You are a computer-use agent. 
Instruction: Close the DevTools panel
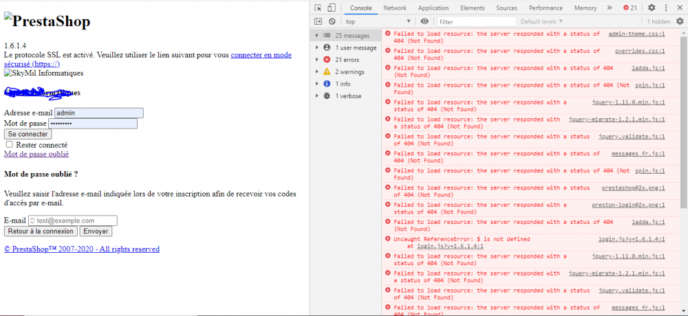[x=680, y=8]
